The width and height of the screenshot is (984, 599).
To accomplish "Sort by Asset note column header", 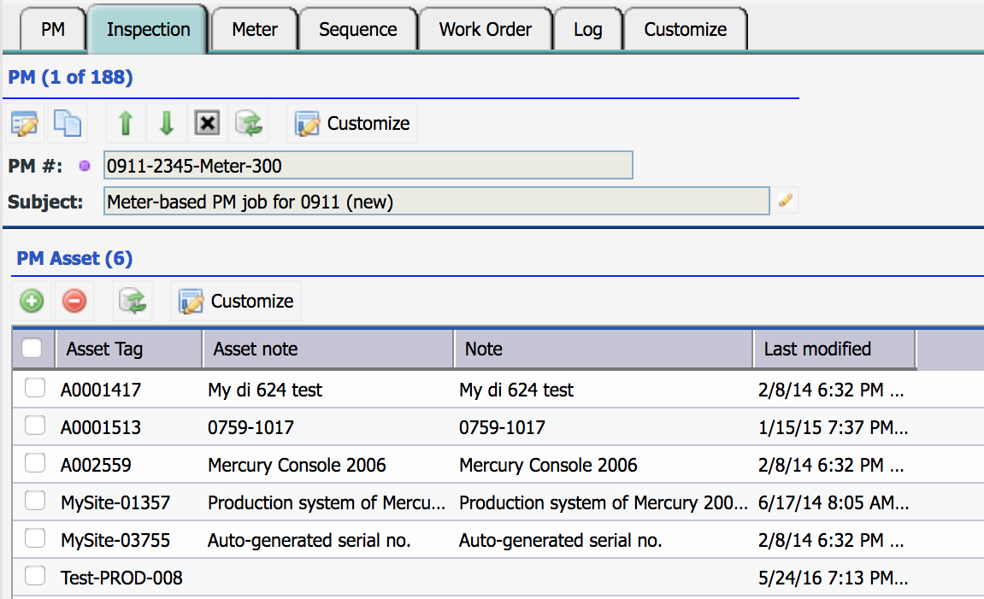I will [328, 349].
